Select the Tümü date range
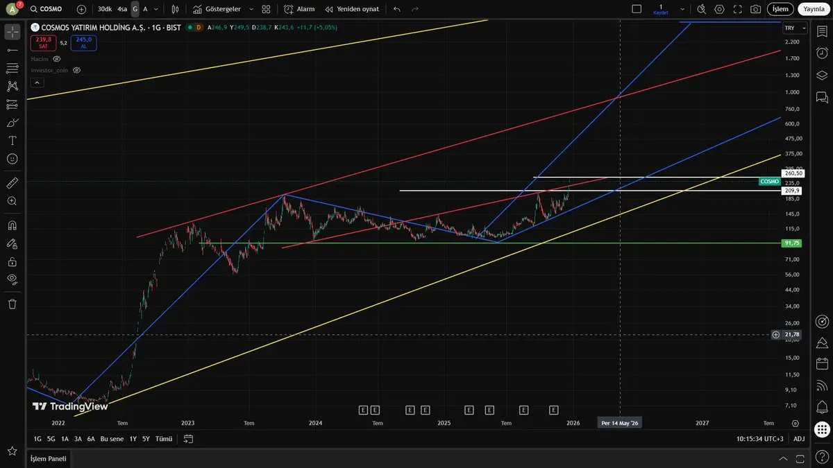833x468 pixels. (x=164, y=439)
